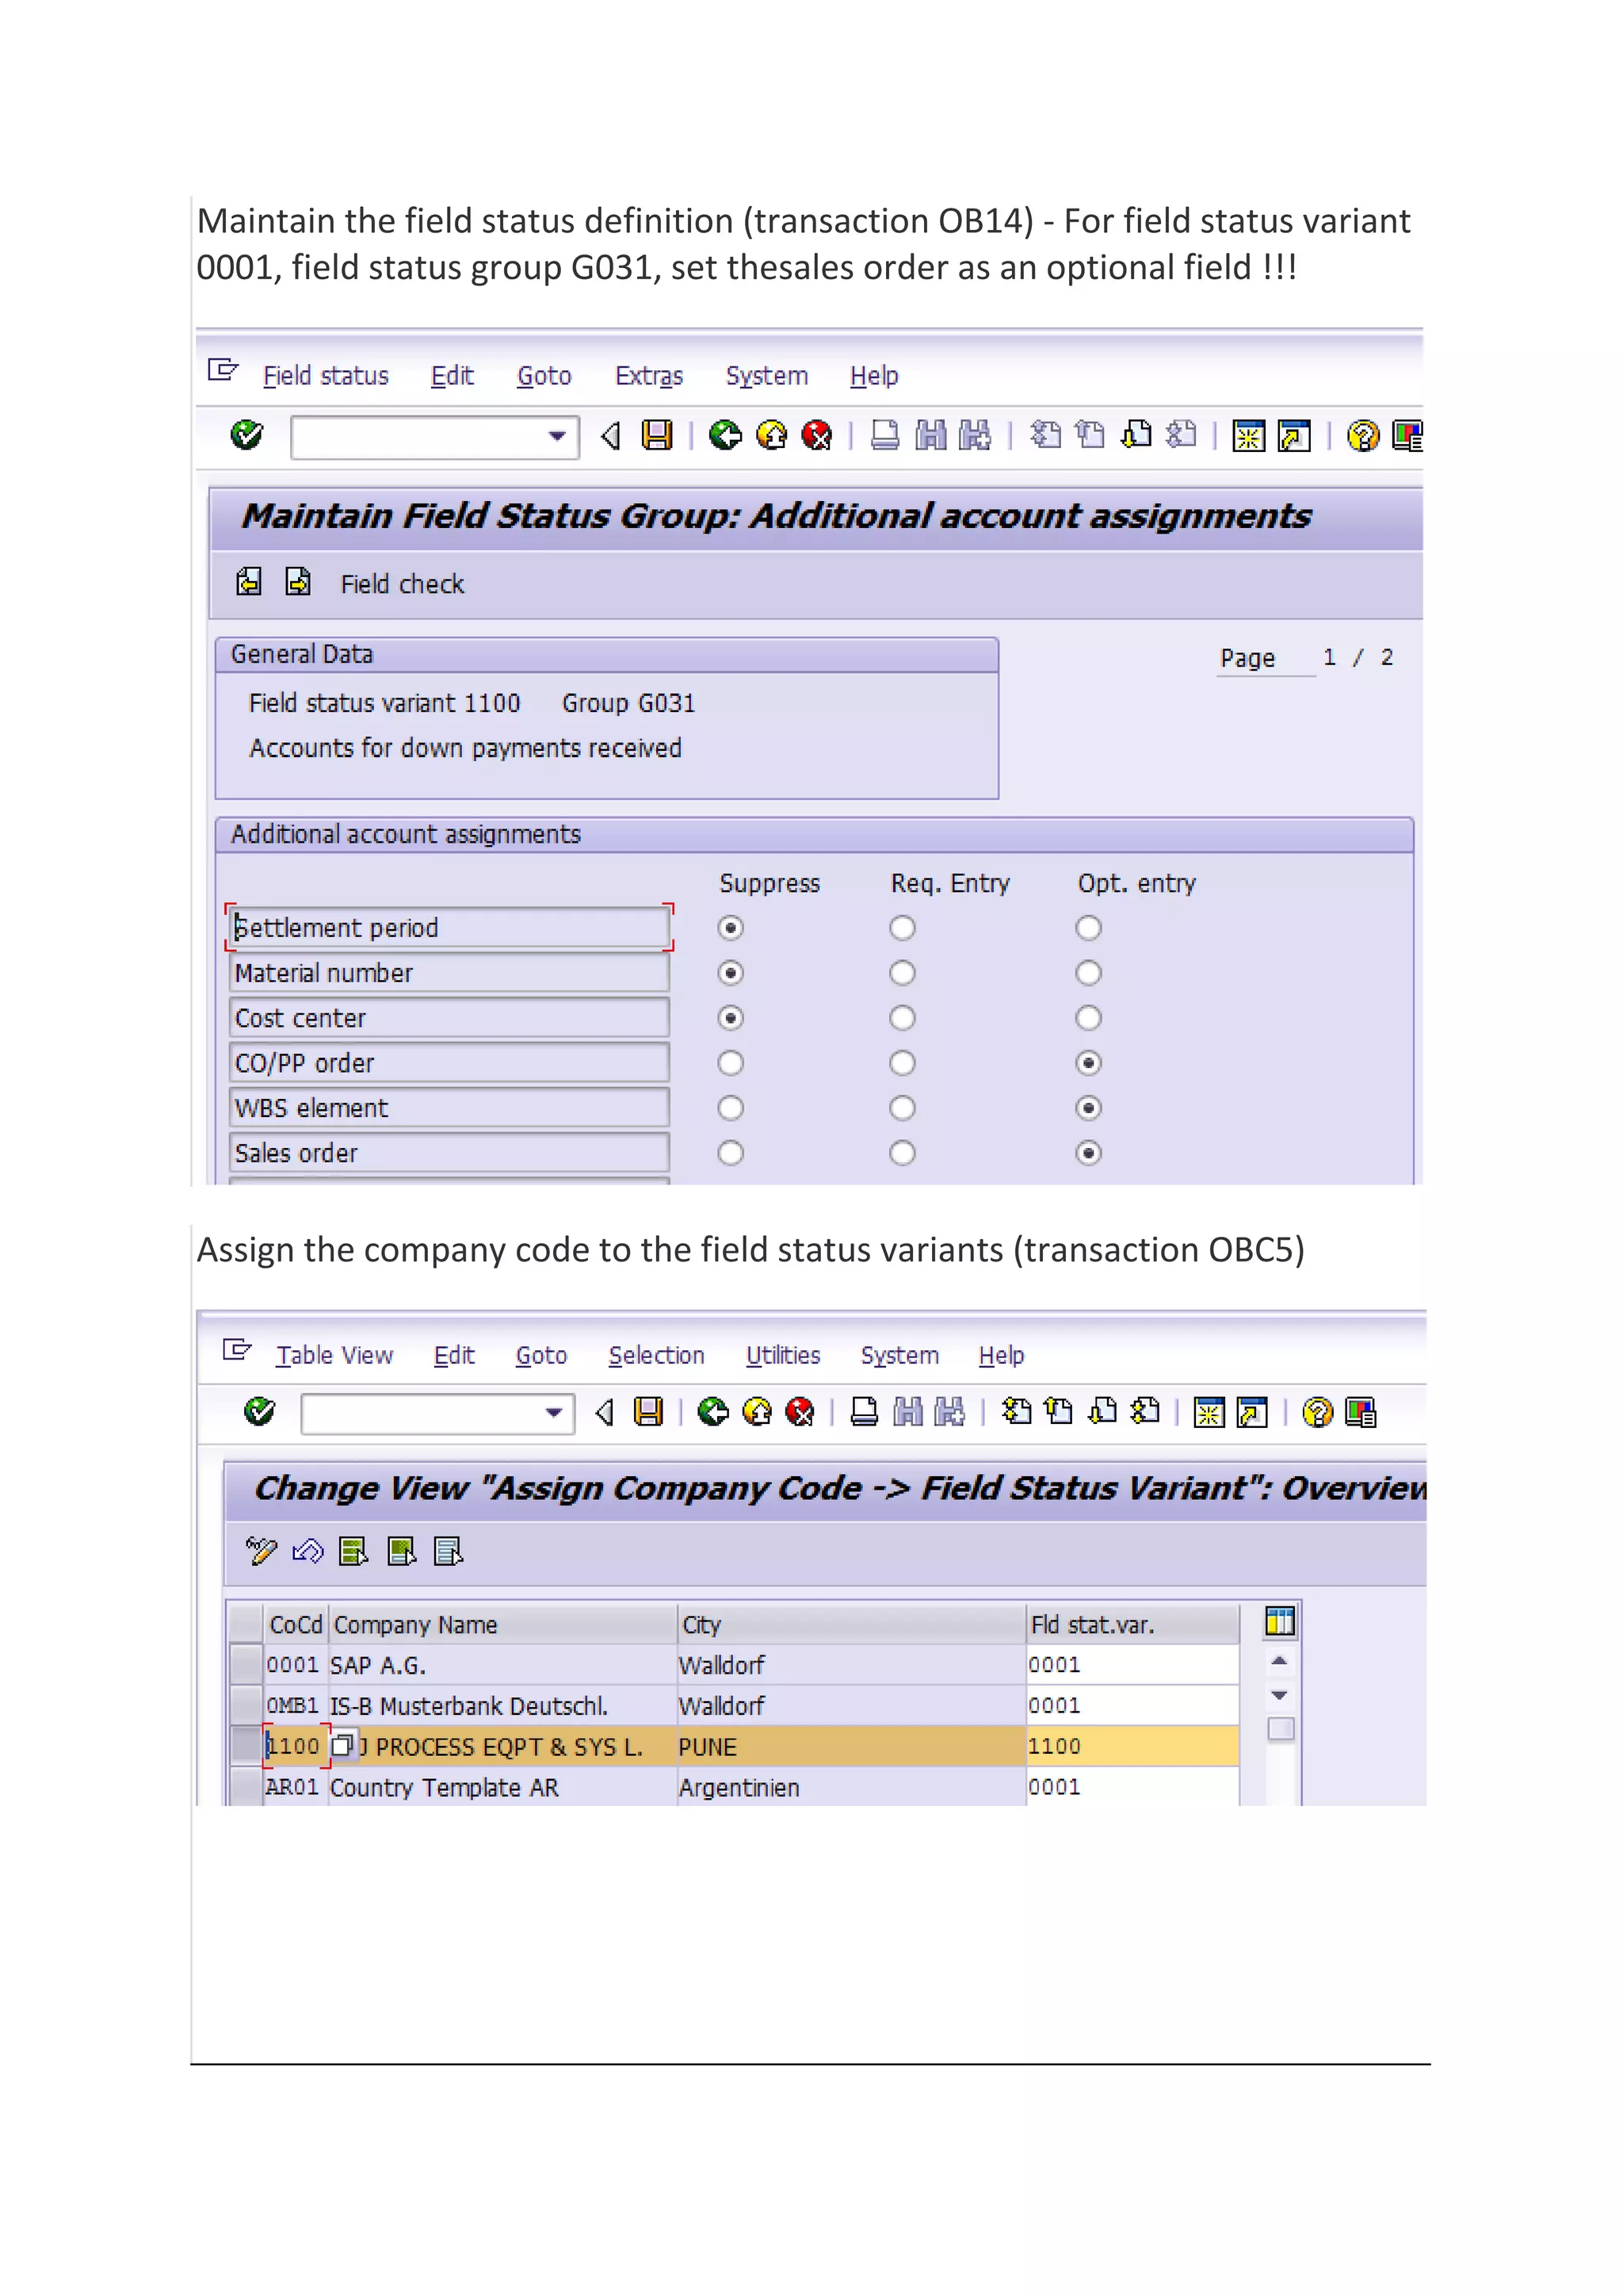The width and height of the screenshot is (1623, 2296).
Task: Click Help question mark in Field status toolbar
Action: 1363,435
